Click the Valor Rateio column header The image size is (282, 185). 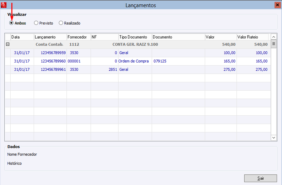pos(252,37)
